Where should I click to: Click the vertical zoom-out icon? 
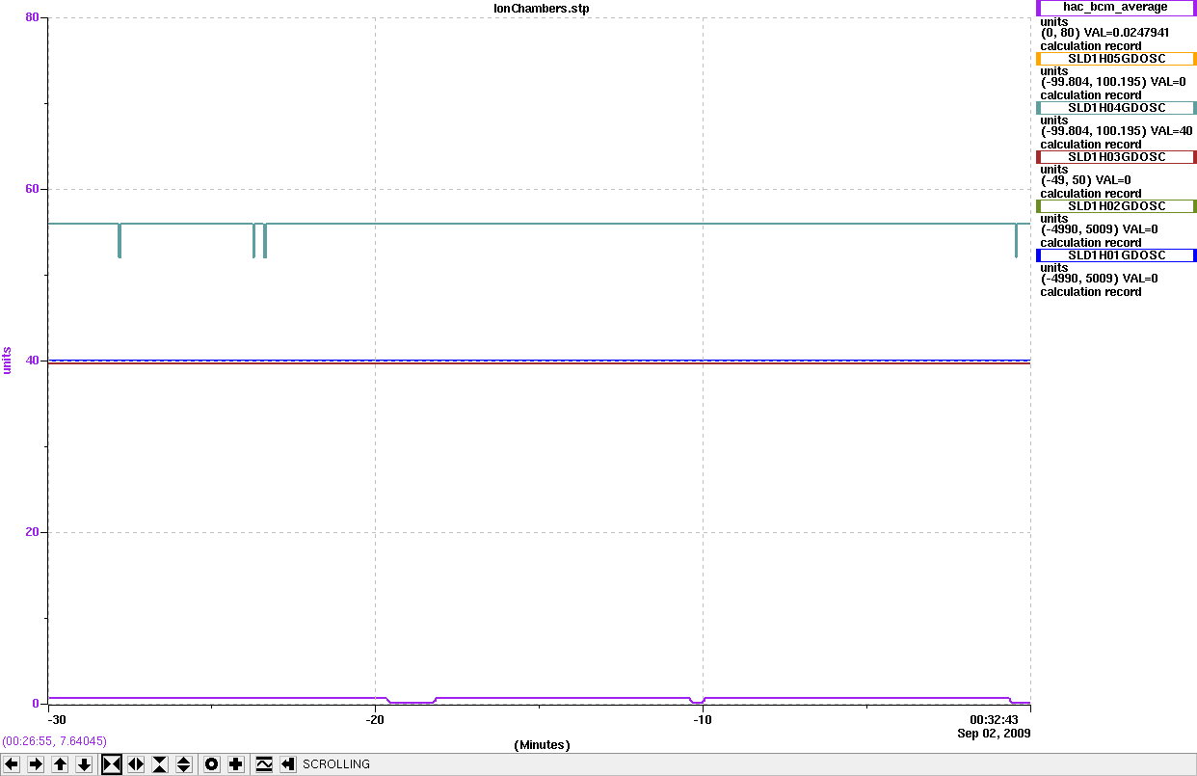pos(184,764)
